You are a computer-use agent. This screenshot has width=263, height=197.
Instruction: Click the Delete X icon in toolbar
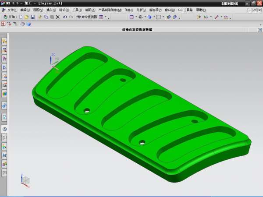click(57, 17)
